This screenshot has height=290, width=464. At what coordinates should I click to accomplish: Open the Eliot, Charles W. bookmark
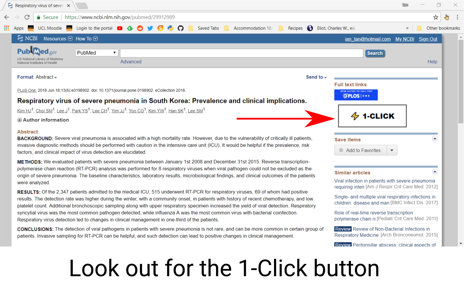coord(331,28)
